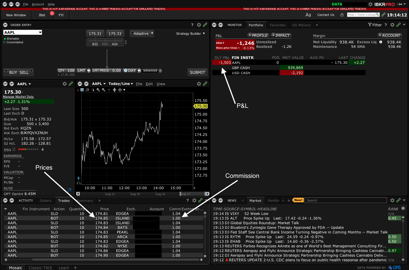
Task: Click the chart text annotation 'T' tool
Action: (x=82, y=90)
